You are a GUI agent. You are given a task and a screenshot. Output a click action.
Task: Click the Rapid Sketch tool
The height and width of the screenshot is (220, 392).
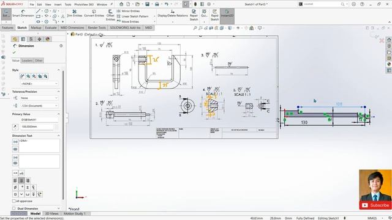pyautogui.click(x=214, y=15)
